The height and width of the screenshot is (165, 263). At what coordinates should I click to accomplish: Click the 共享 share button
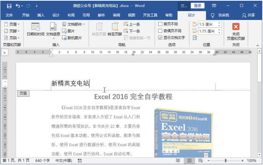(x=248, y=15)
